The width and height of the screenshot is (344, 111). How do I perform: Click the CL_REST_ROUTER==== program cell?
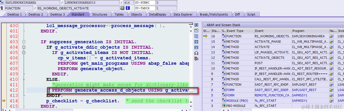tap(310, 74)
